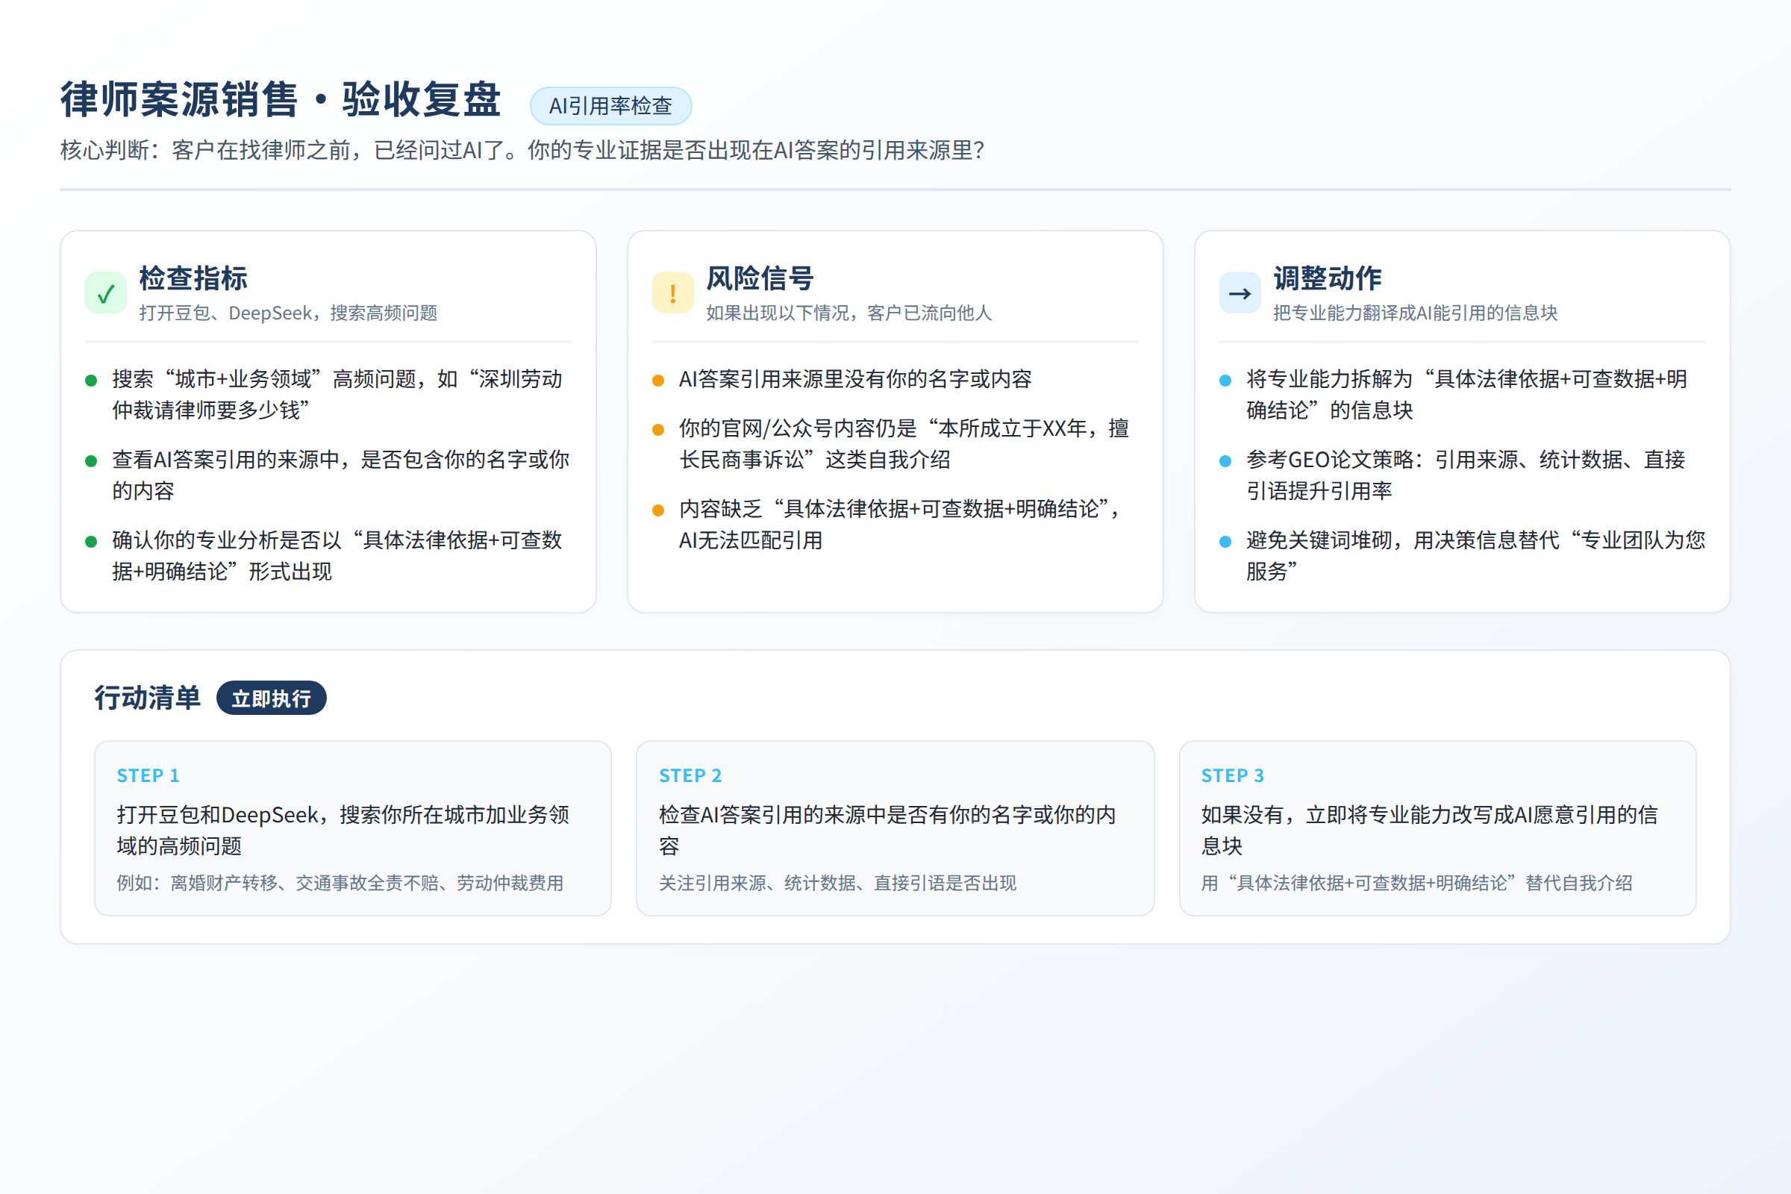Click the STEP 3 label
This screenshot has width=1791, height=1194.
pos(1233,776)
